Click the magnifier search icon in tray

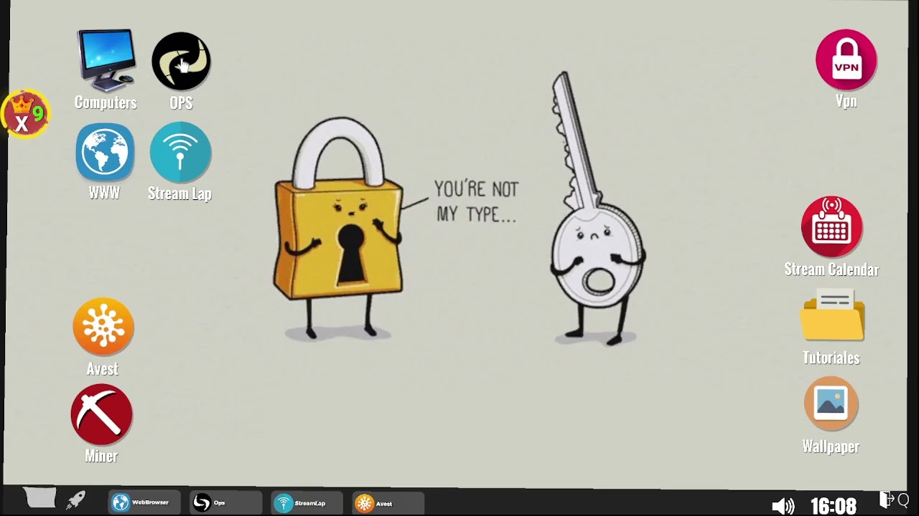(x=903, y=500)
